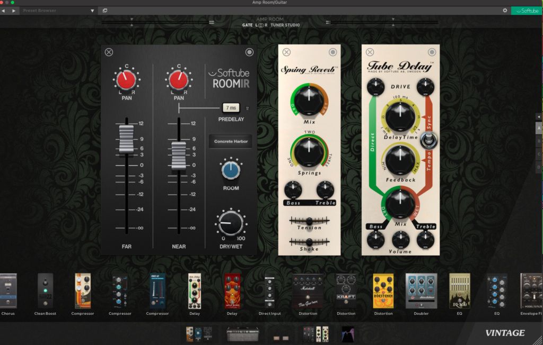The height and width of the screenshot is (345, 543).
Task: Select the Clean Boost pedal
Action: click(x=45, y=290)
